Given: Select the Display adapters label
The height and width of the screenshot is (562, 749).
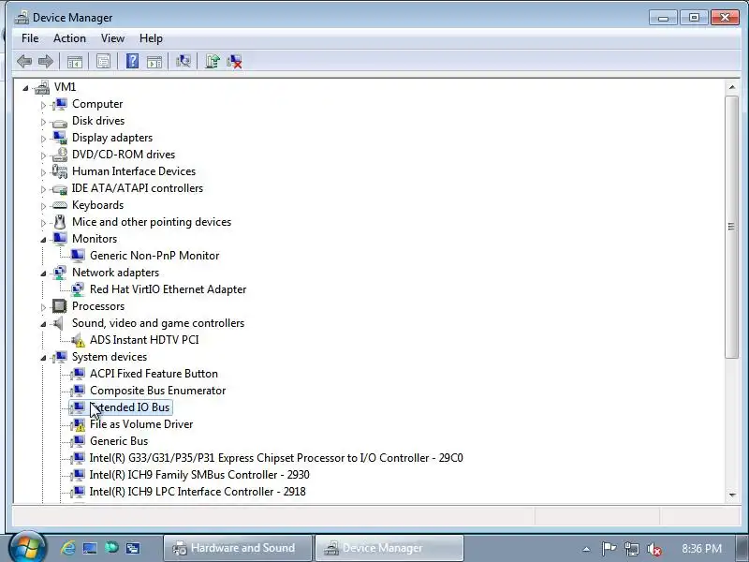Looking at the screenshot, I should (x=112, y=138).
